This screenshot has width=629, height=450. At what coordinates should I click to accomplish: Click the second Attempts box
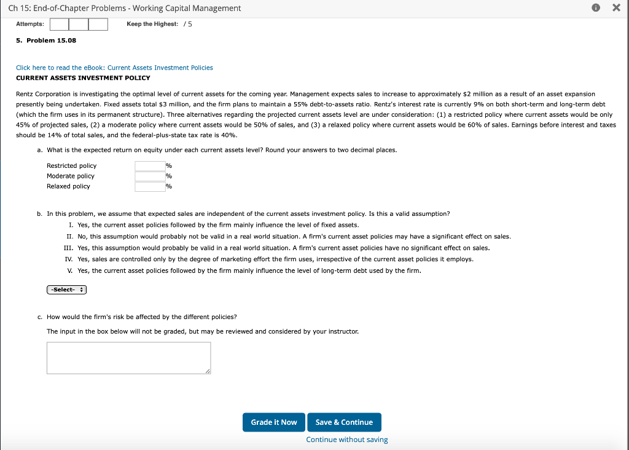pyautogui.click(x=78, y=24)
